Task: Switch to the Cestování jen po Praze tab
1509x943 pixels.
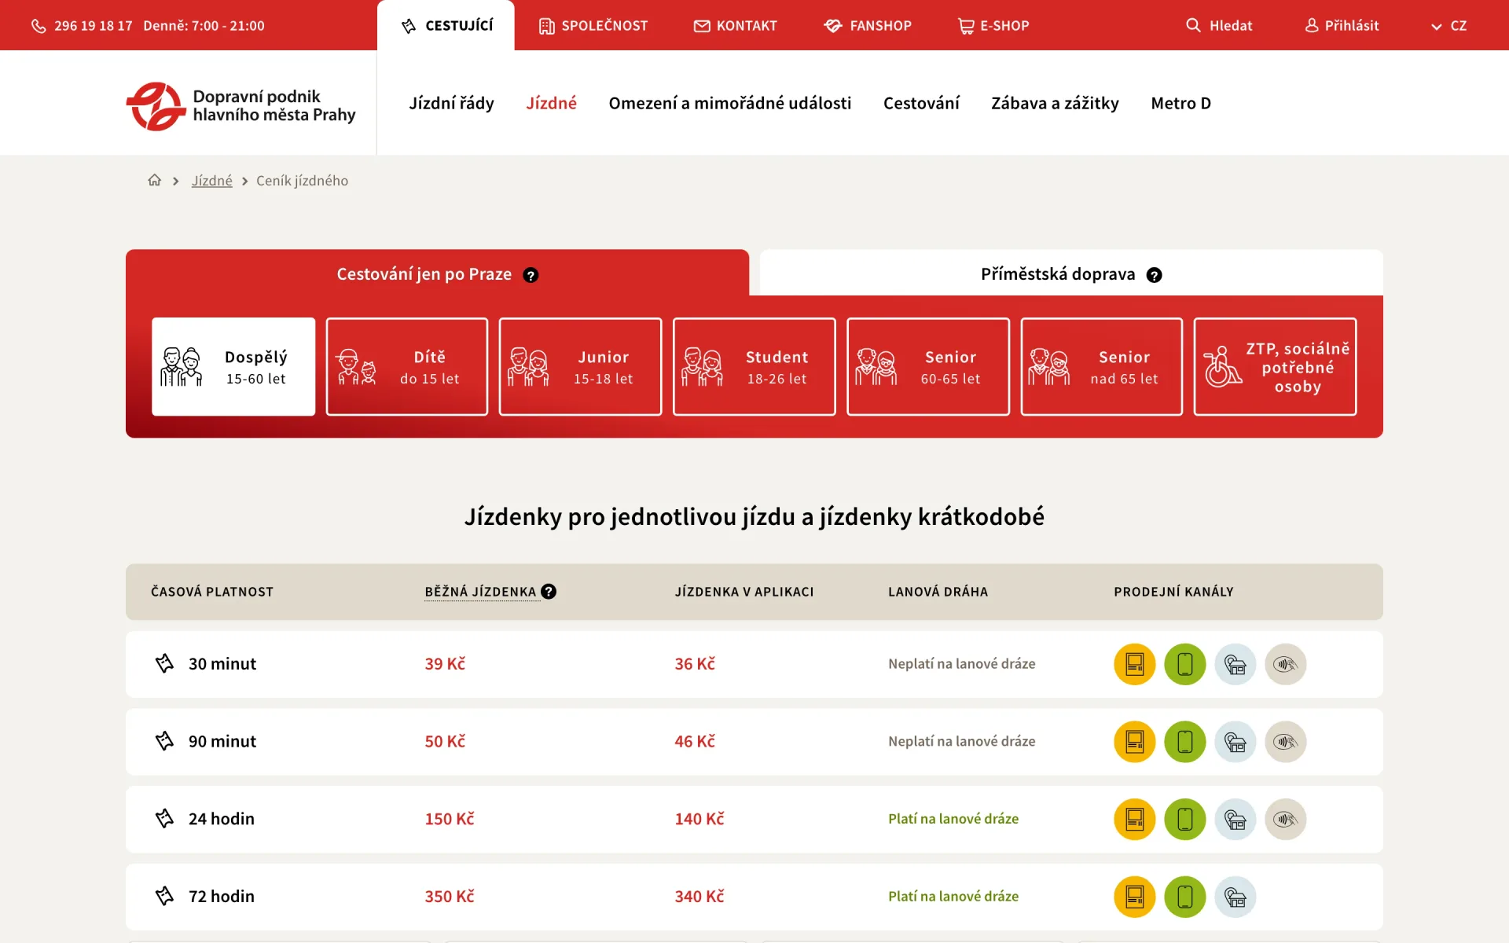Action: click(437, 273)
